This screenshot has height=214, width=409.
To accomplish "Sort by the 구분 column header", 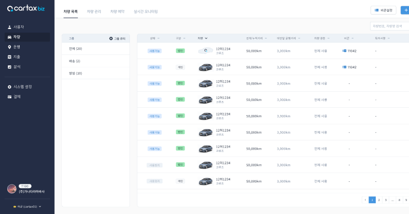I will [180, 38].
